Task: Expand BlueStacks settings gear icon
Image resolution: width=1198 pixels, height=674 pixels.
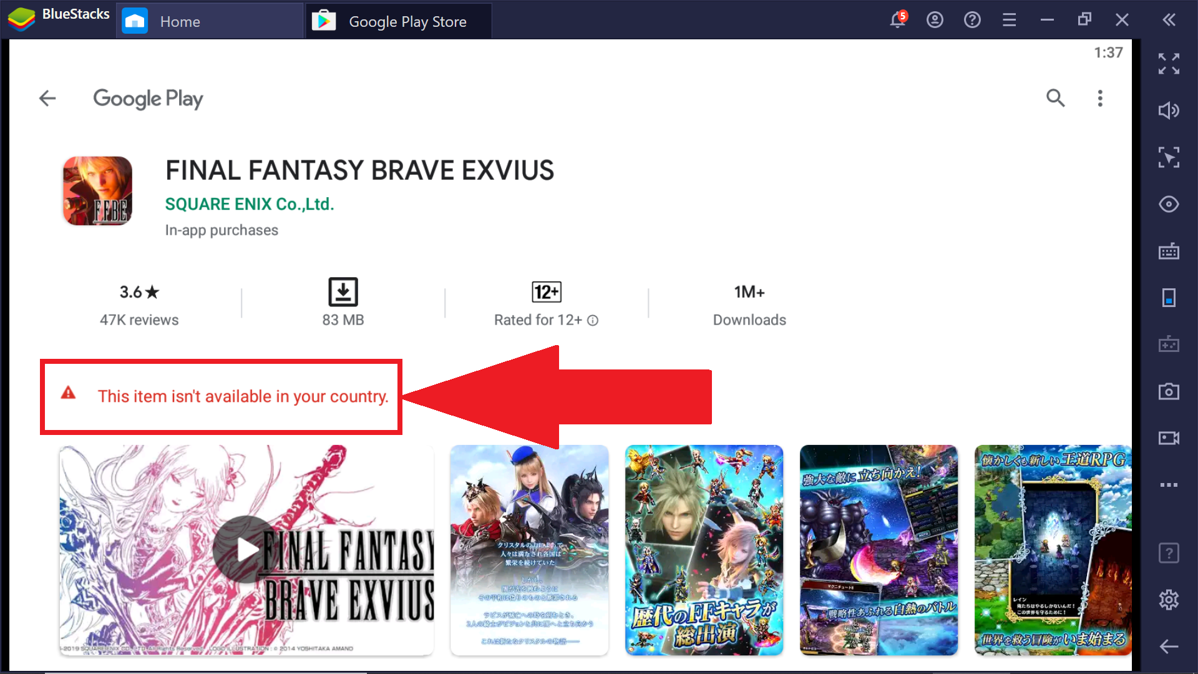Action: [x=1169, y=600]
